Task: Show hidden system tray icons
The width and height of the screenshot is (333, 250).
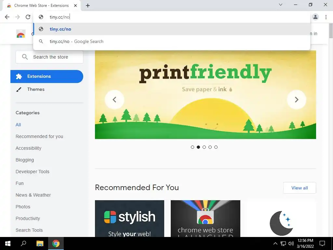Action: coord(275,243)
